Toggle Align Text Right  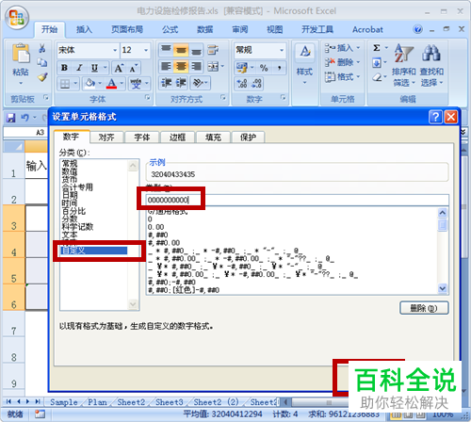tap(196, 66)
